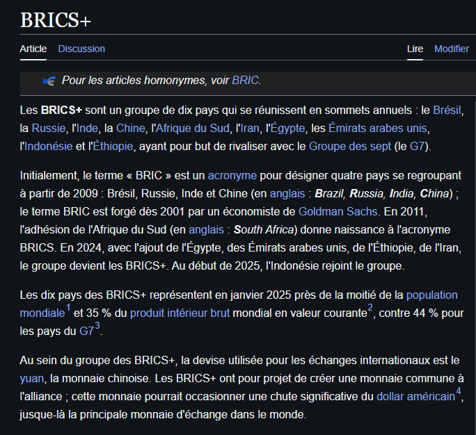Open the Goldman Sachs link

tap(338, 211)
